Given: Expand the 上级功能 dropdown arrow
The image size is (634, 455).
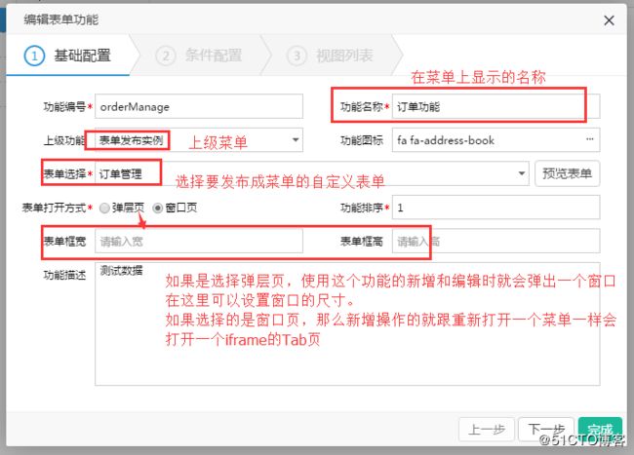Looking at the screenshot, I should pyautogui.click(x=296, y=140).
